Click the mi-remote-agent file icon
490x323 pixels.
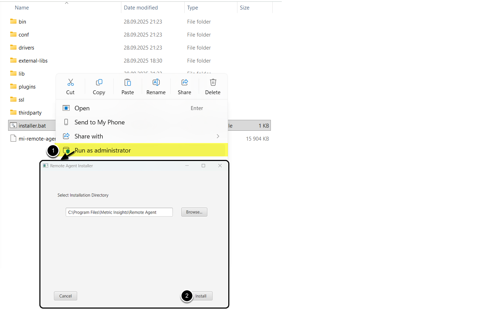pos(13,138)
